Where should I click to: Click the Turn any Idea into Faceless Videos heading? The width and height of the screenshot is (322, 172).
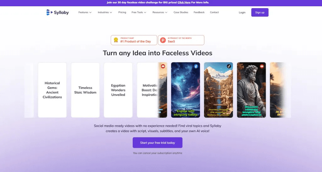[158, 53]
